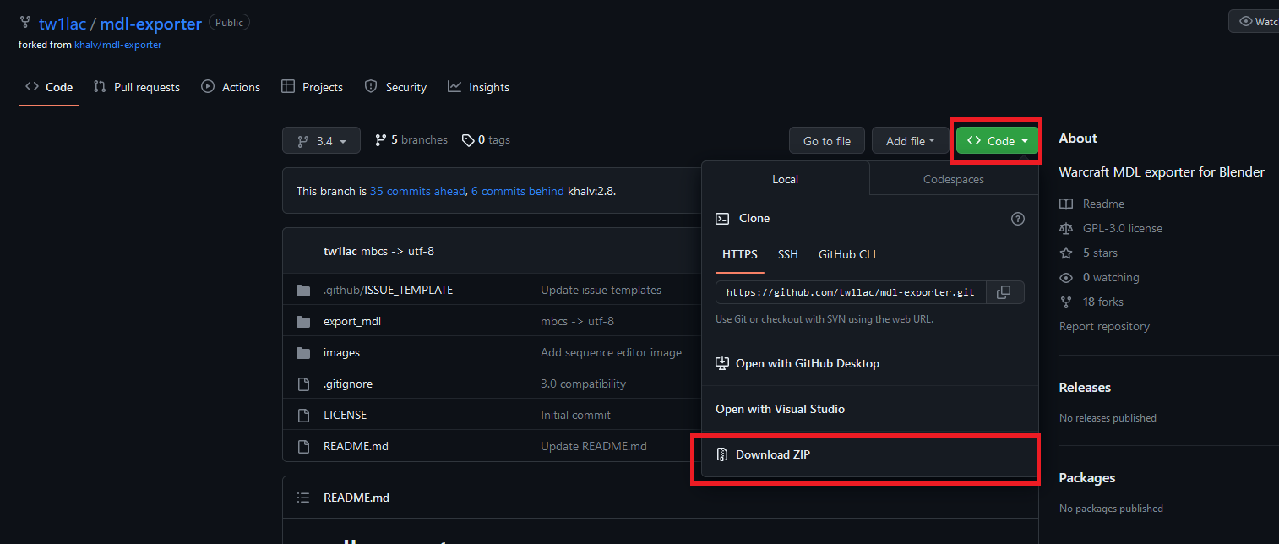The width and height of the screenshot is (1279, 544).
Task: Click the clone URL text field
Action: 849,292
